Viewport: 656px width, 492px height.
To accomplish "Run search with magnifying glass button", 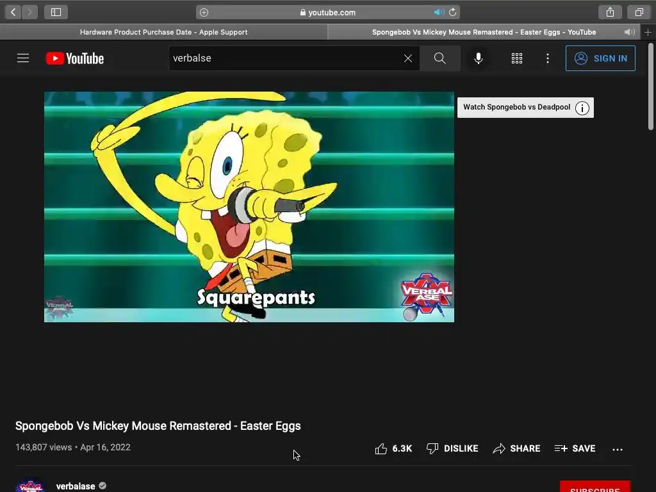I will pos(439,58).
